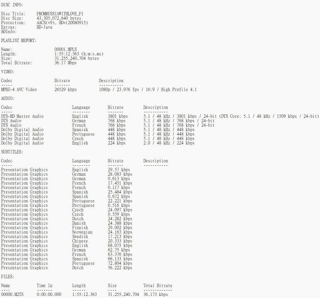Click the DISC INFO: heading
Image resolution: width=320 pixels, height=298 pixels.
pos(12,5)
